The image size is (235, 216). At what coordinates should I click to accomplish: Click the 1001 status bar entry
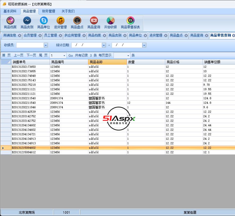[66, 212]
